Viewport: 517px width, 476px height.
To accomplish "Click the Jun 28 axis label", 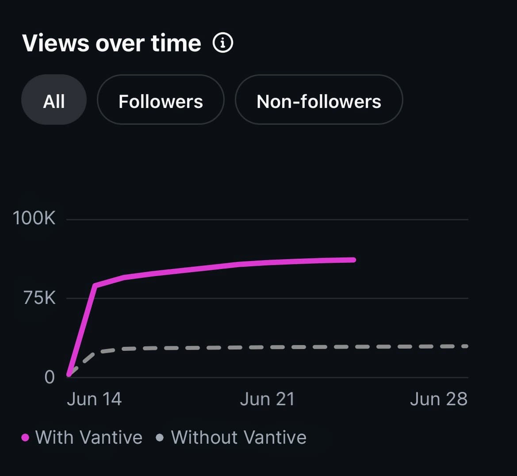I will pos(439,399).
